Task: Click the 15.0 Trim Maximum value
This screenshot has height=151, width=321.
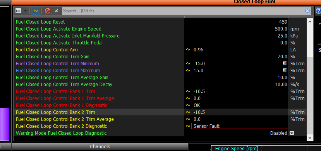Action: click(198, 70)
